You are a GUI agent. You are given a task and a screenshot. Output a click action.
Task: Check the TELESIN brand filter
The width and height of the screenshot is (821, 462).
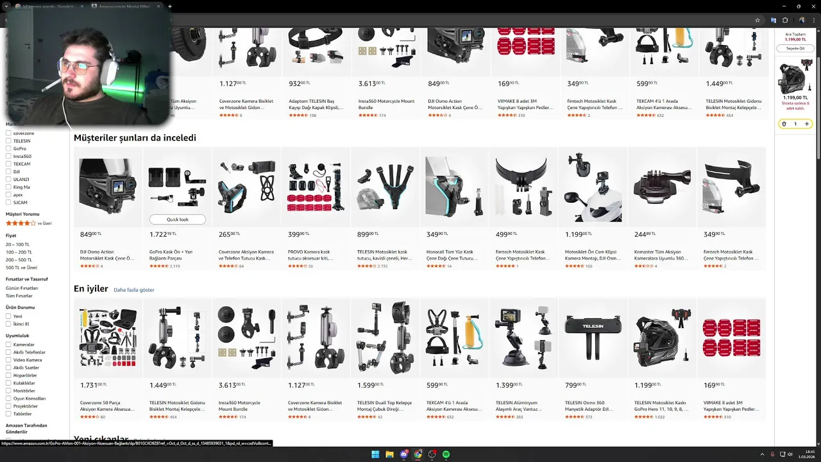pyautogui.click(x=8, y=141)
